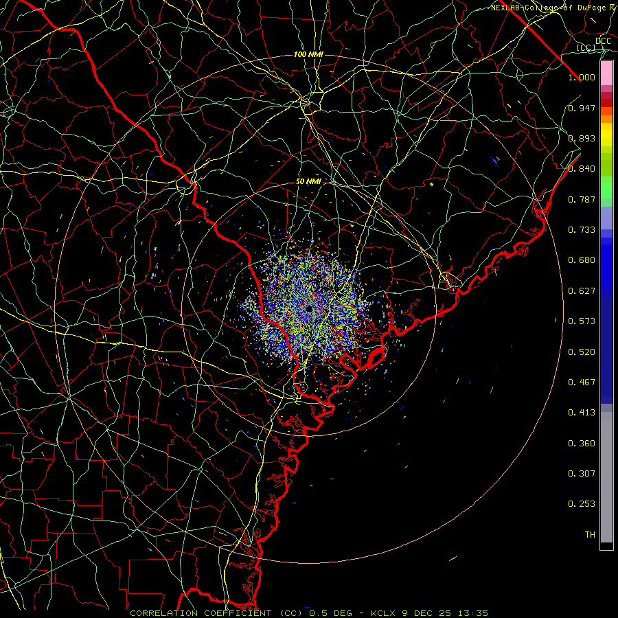Click the TH threshold legend label

[x=590, y=535]
